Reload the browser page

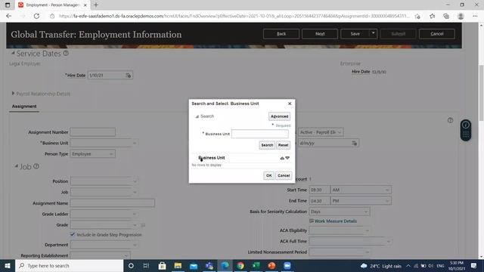[36, 16]
